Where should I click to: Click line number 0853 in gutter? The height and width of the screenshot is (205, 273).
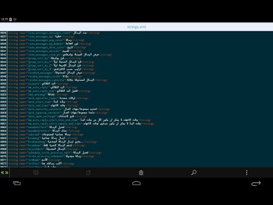pos(3,95)
